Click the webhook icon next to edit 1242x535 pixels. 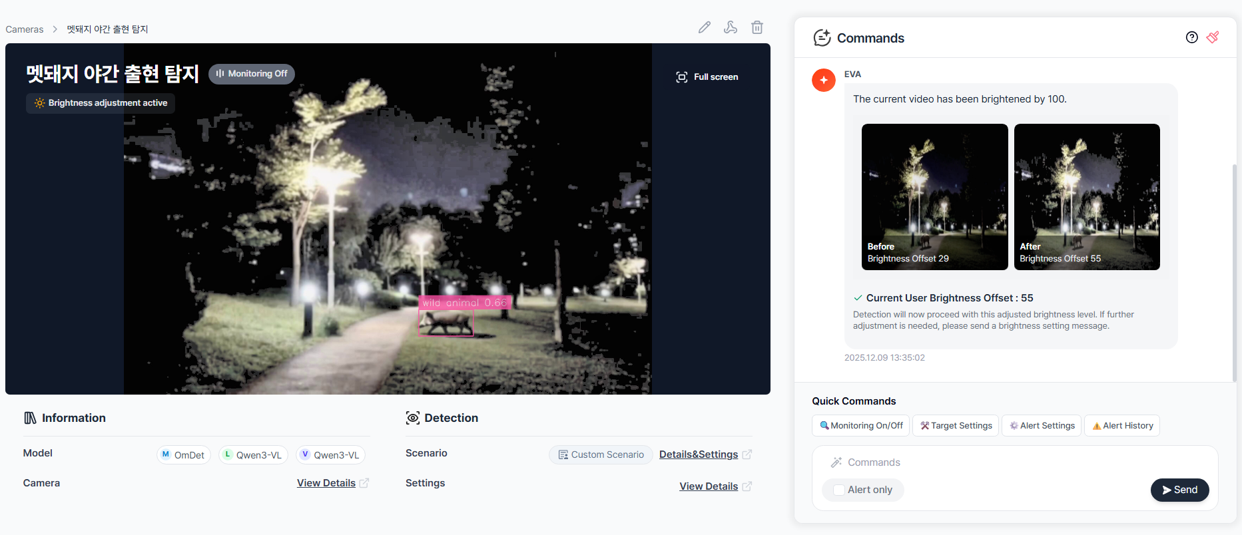(731, 27)
